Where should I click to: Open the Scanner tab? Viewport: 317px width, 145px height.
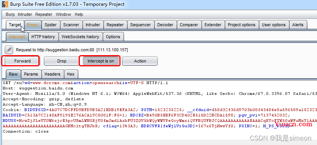coord(71,25)
